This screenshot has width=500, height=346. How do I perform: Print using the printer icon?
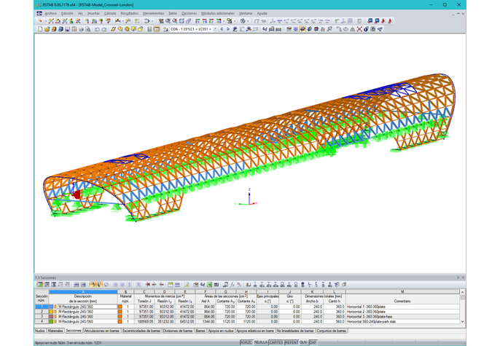click(82, 29)
